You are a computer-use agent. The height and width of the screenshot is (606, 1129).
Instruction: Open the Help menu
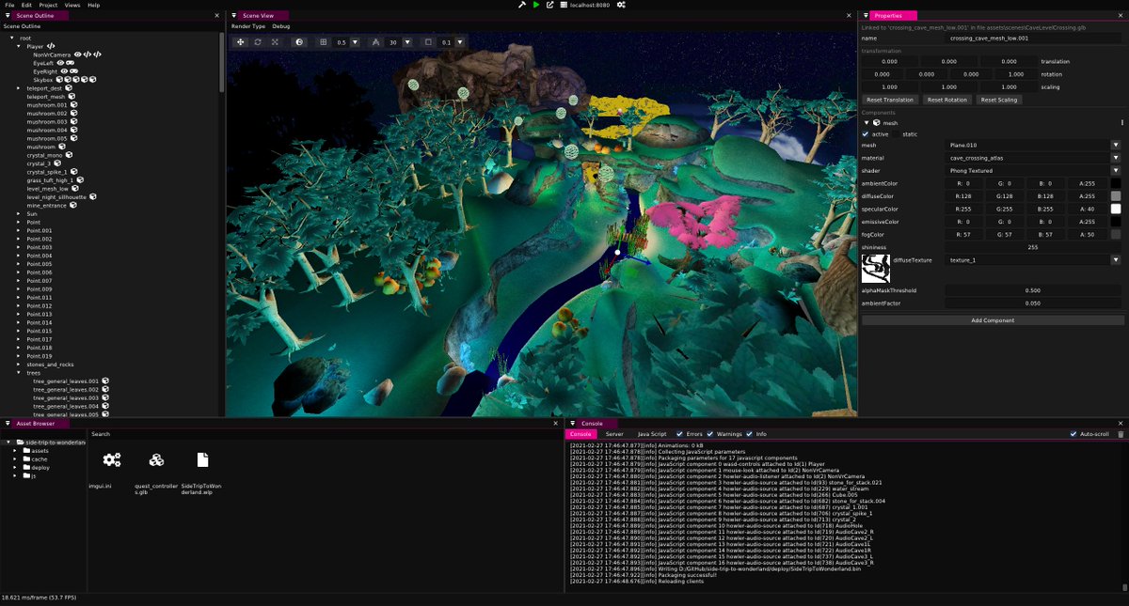click(93, 5)
